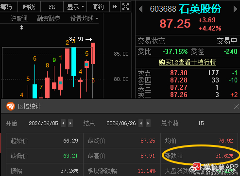Screen dimensions: 240x176
Task: Click the vertical resize arrow icon
Action: [x=21, y=28]
